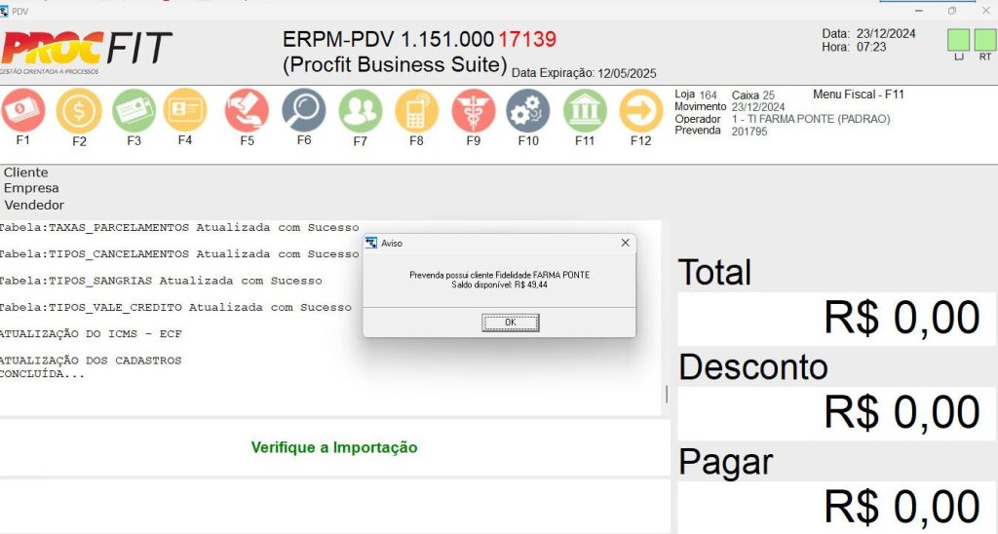Click the Caixa 25 text
998x534 pixels.
click(753, 95)
